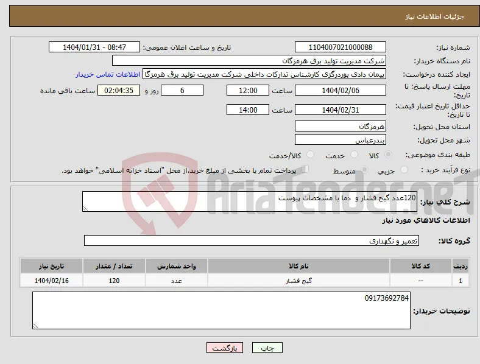
Task: Click the need date cell 1404/02/16
Action: pos(51,281)
